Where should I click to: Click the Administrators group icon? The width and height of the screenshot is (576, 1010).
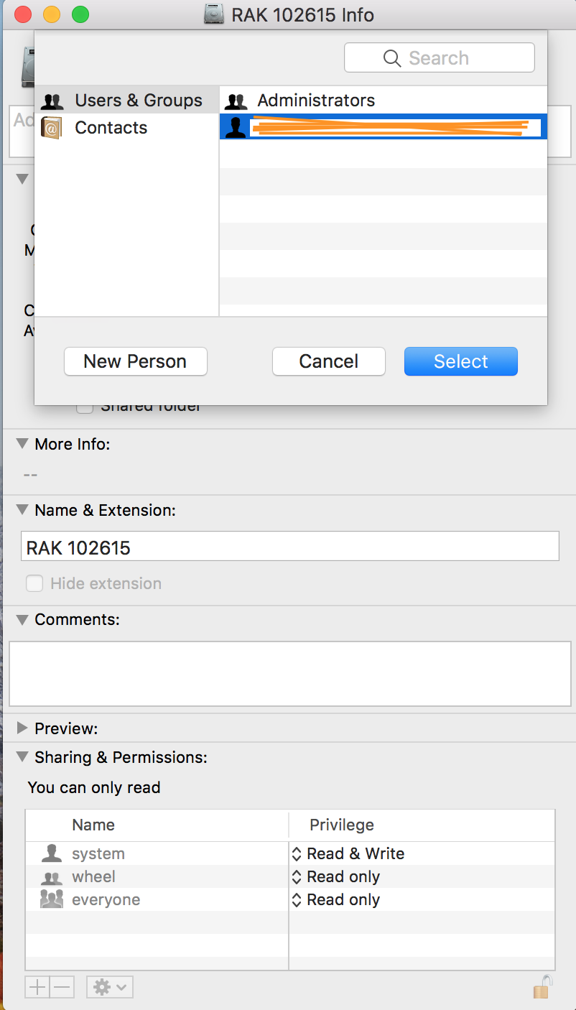(x=236, y=101)
